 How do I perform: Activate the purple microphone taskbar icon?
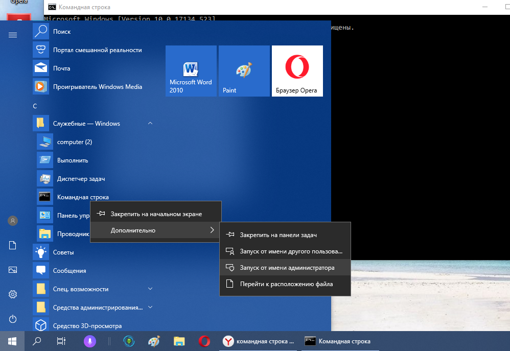click(90, 341)
